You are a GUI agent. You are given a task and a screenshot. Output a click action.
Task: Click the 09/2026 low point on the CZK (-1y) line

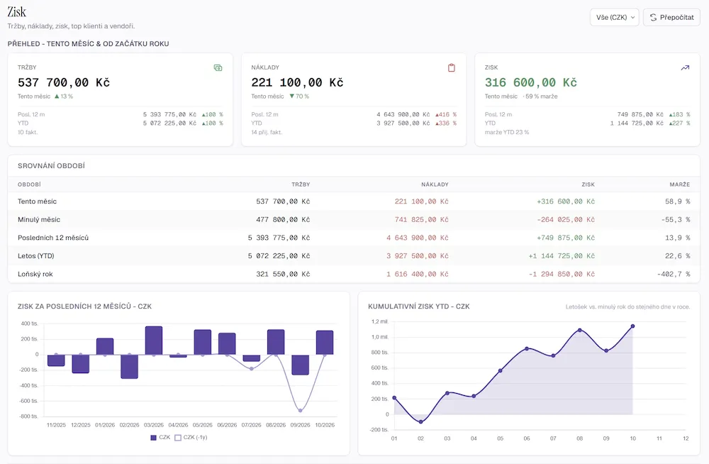point(300,411)
